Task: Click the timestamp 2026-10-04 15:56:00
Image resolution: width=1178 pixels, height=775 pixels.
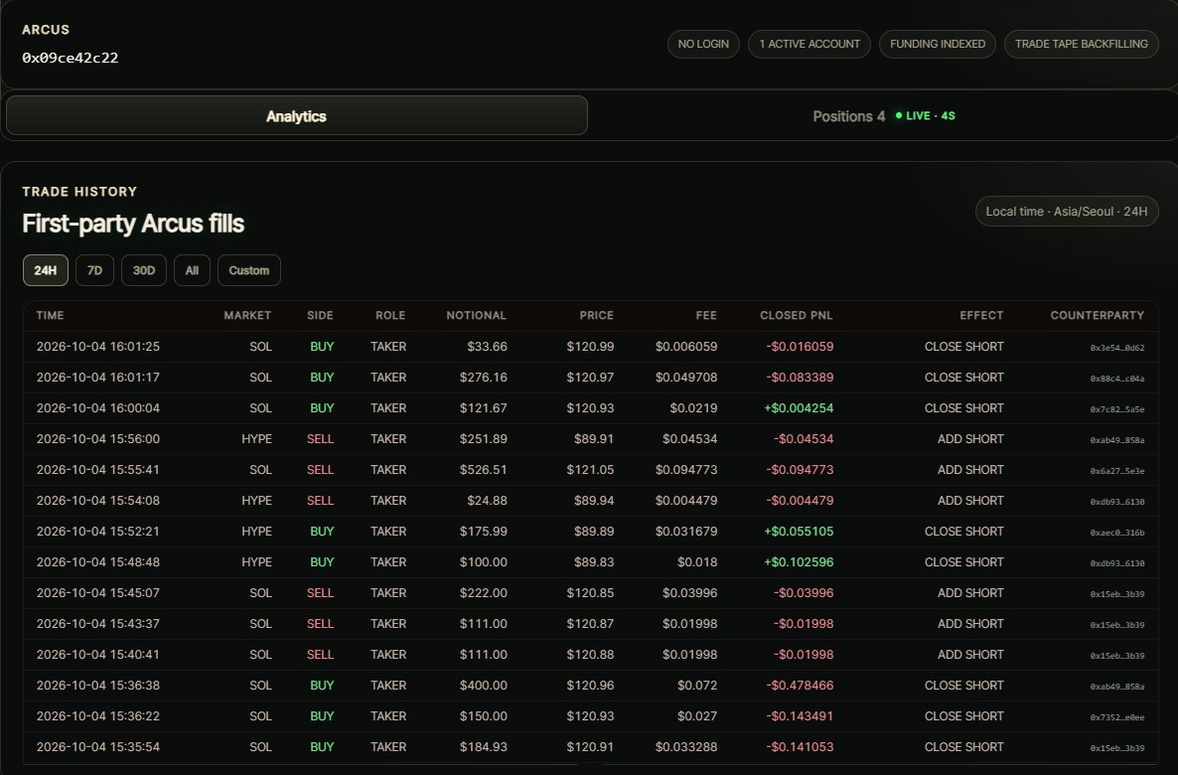Action: (97, 439)
